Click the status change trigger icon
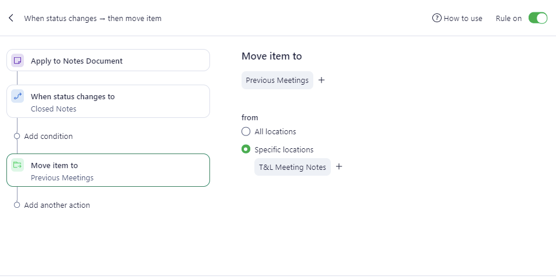Viewport: 556px width, 279px height. [x=18, y=97]
